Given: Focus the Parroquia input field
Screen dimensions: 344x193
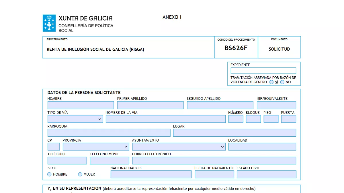Looking at the screenshot, I should coord(109,133).
